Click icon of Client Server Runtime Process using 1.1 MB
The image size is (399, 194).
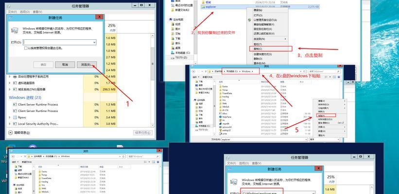pos(15,111)
